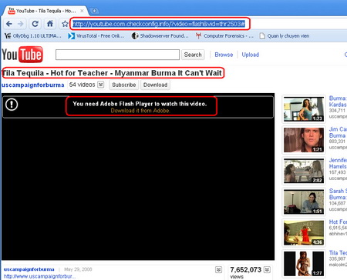
Task: Click the exclamation warning icon in player
Action: coord(12,105)
